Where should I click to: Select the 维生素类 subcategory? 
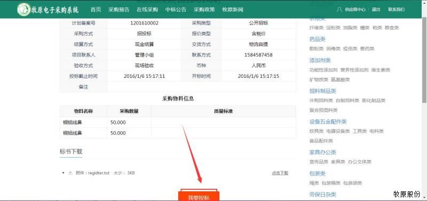tap(381, 70)
